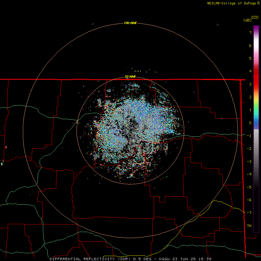Select the -1 dB scale label
Screen dimensions: 261x261
(249, 136)
